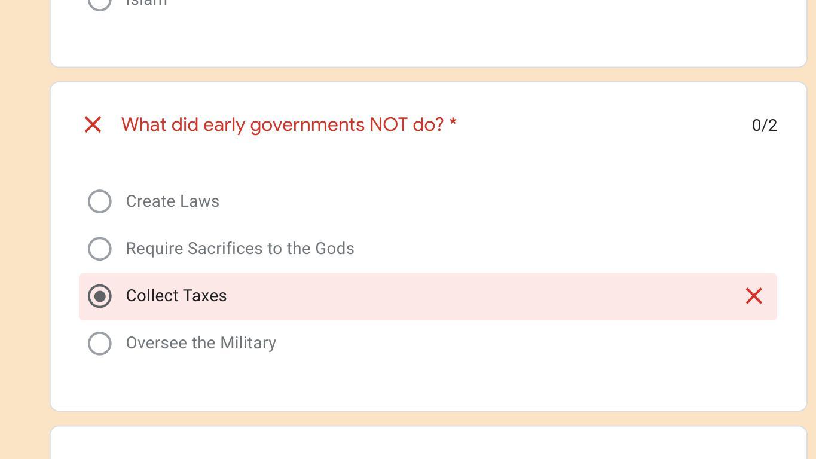Click the partially visible Islam radio button
The width and height of the screenshot is (816, 459).
[x=100, y=3]
